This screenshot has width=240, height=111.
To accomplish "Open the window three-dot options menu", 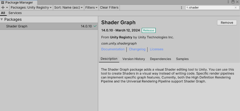I will (228, 2).
